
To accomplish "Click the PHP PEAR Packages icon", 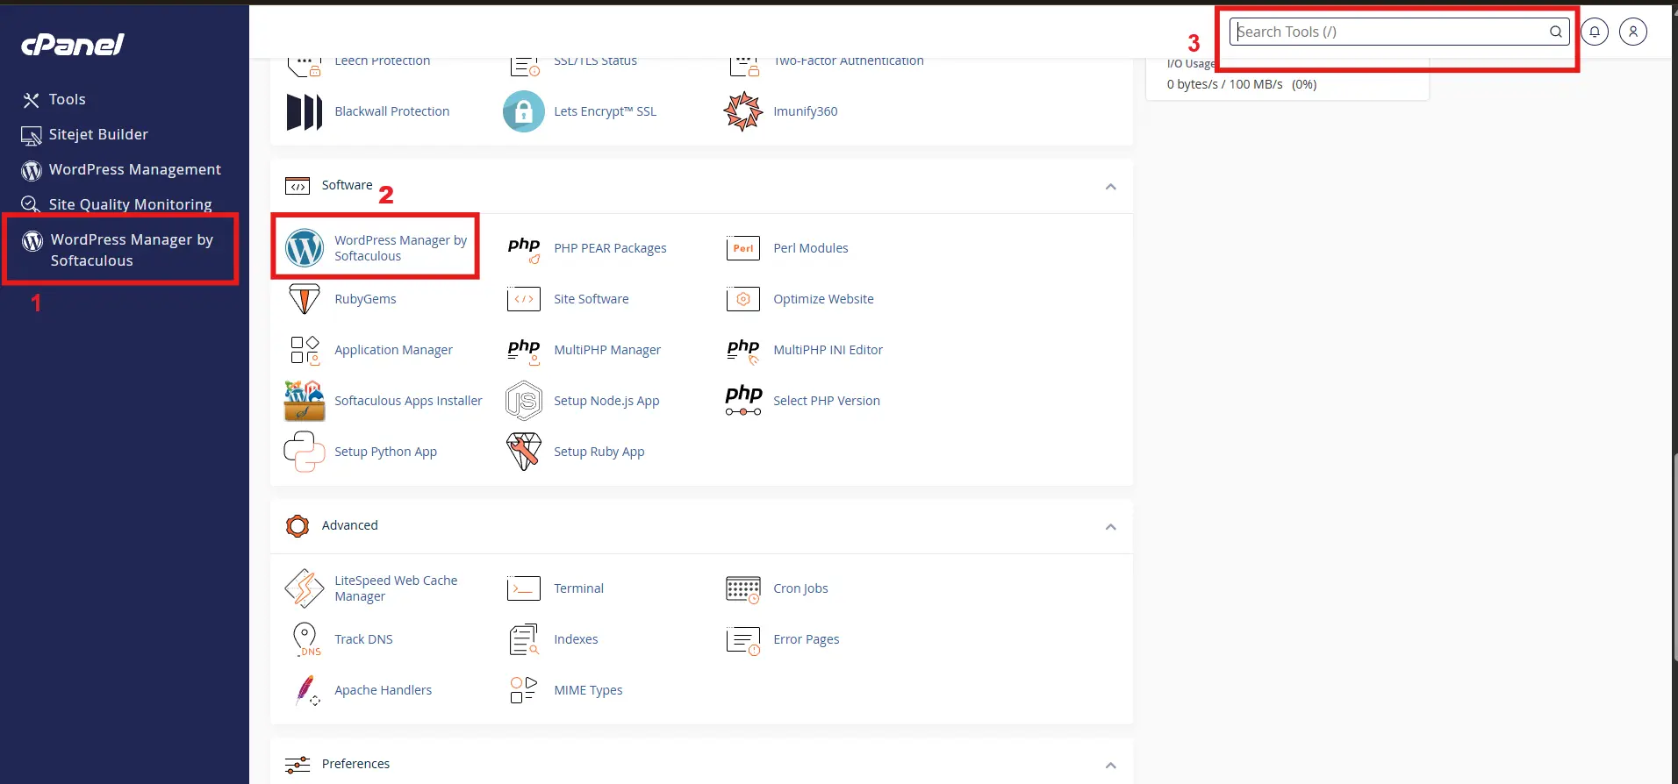I will [524, 249].
